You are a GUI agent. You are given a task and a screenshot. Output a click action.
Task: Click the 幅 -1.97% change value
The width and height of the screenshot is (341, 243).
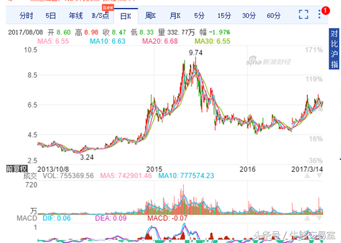[x=215, y=33]
